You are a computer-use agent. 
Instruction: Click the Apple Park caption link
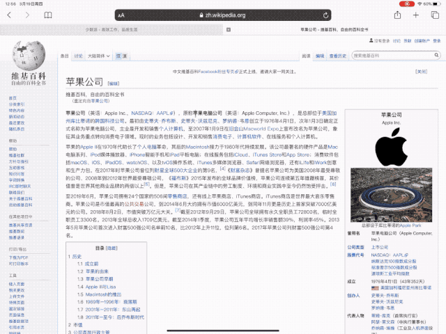(410, 225)
